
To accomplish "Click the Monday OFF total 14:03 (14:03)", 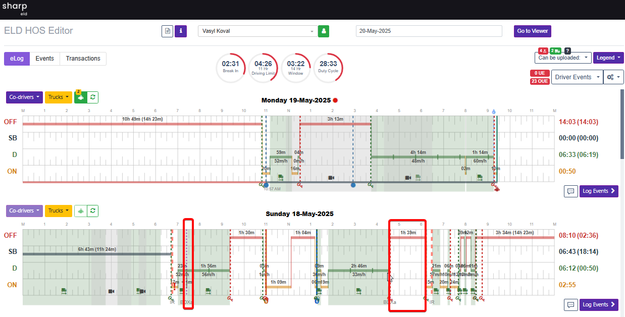I will click(x=579, y=122).
